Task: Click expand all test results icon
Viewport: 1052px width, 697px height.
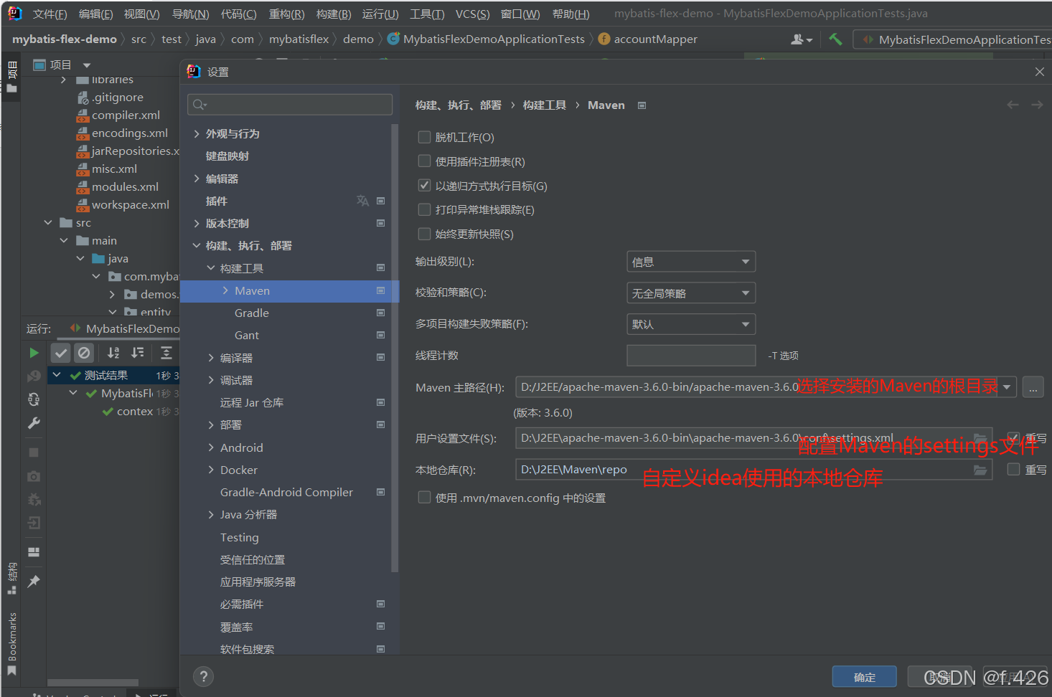Action: (166, 353)
